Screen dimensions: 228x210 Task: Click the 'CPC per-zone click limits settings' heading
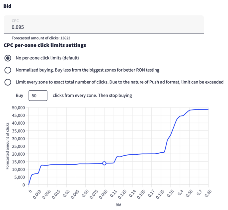click(45, 45)
